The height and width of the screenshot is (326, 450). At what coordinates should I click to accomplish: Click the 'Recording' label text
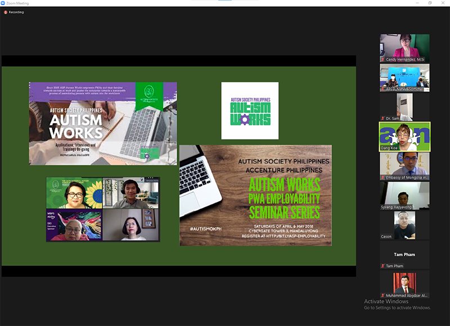tap(16, 12)
